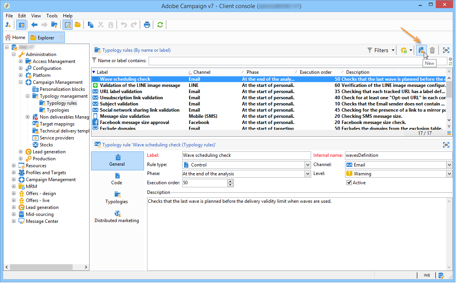This screenshot has width=462, height=292.
Task: Select the Subject validation rule row
Action: click(x=268, y=104)
